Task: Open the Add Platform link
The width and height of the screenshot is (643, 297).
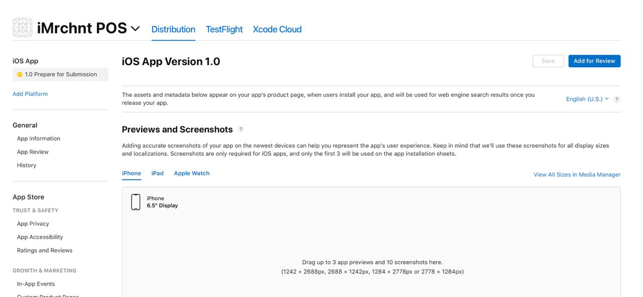Action: tap(30, 94)
